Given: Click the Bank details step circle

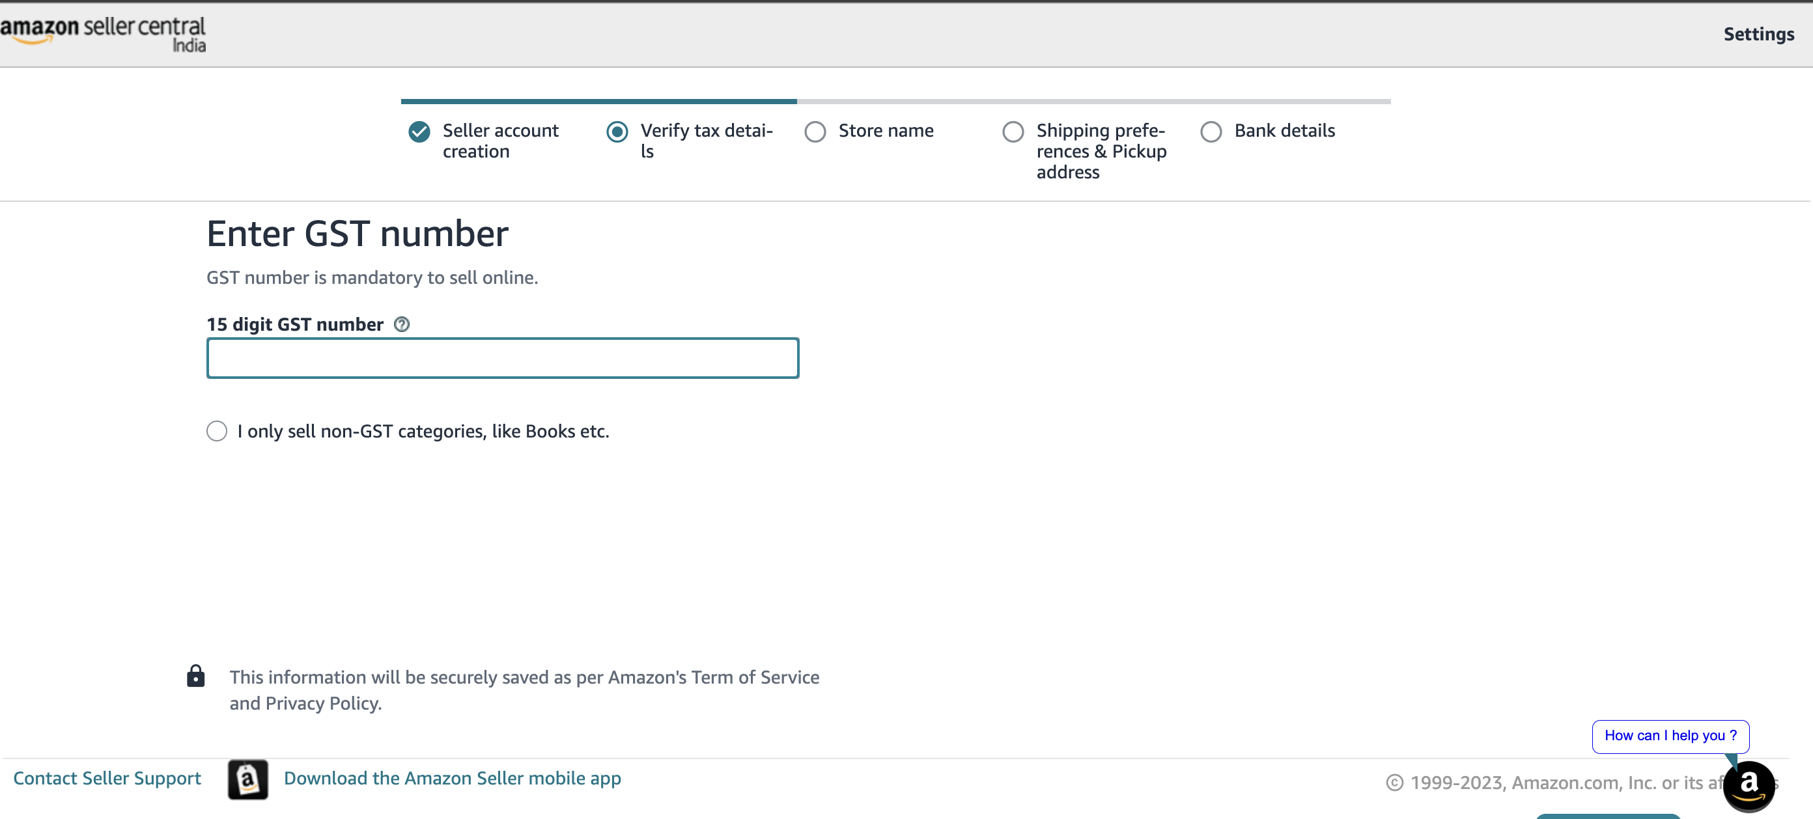Looking at the screenshot, I should [x=1211, y=132].
